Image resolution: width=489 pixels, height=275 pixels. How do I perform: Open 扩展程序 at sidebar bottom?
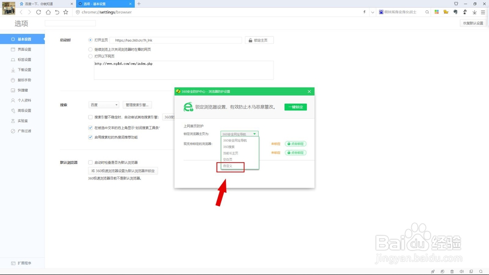(x=22, y=263)
